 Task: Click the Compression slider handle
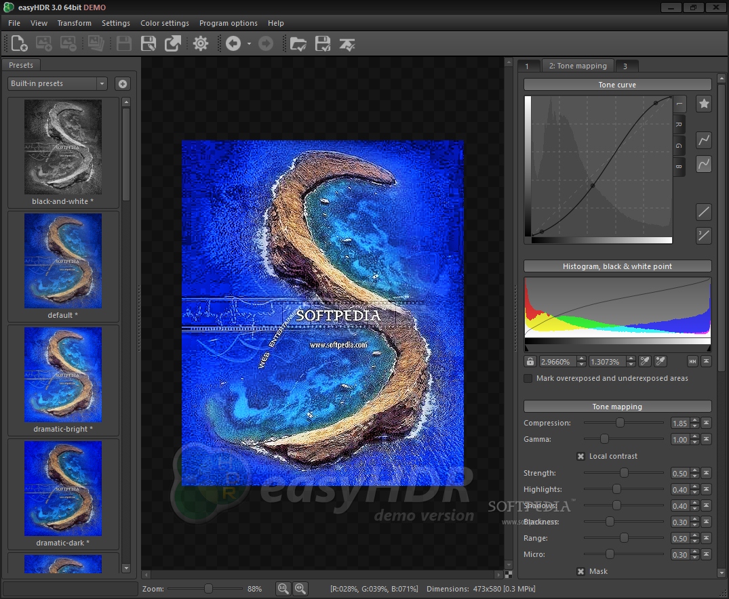pos(620,422)
